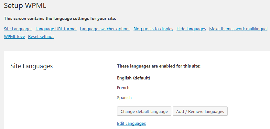Open the Edit Languages link

coord(131,123)
